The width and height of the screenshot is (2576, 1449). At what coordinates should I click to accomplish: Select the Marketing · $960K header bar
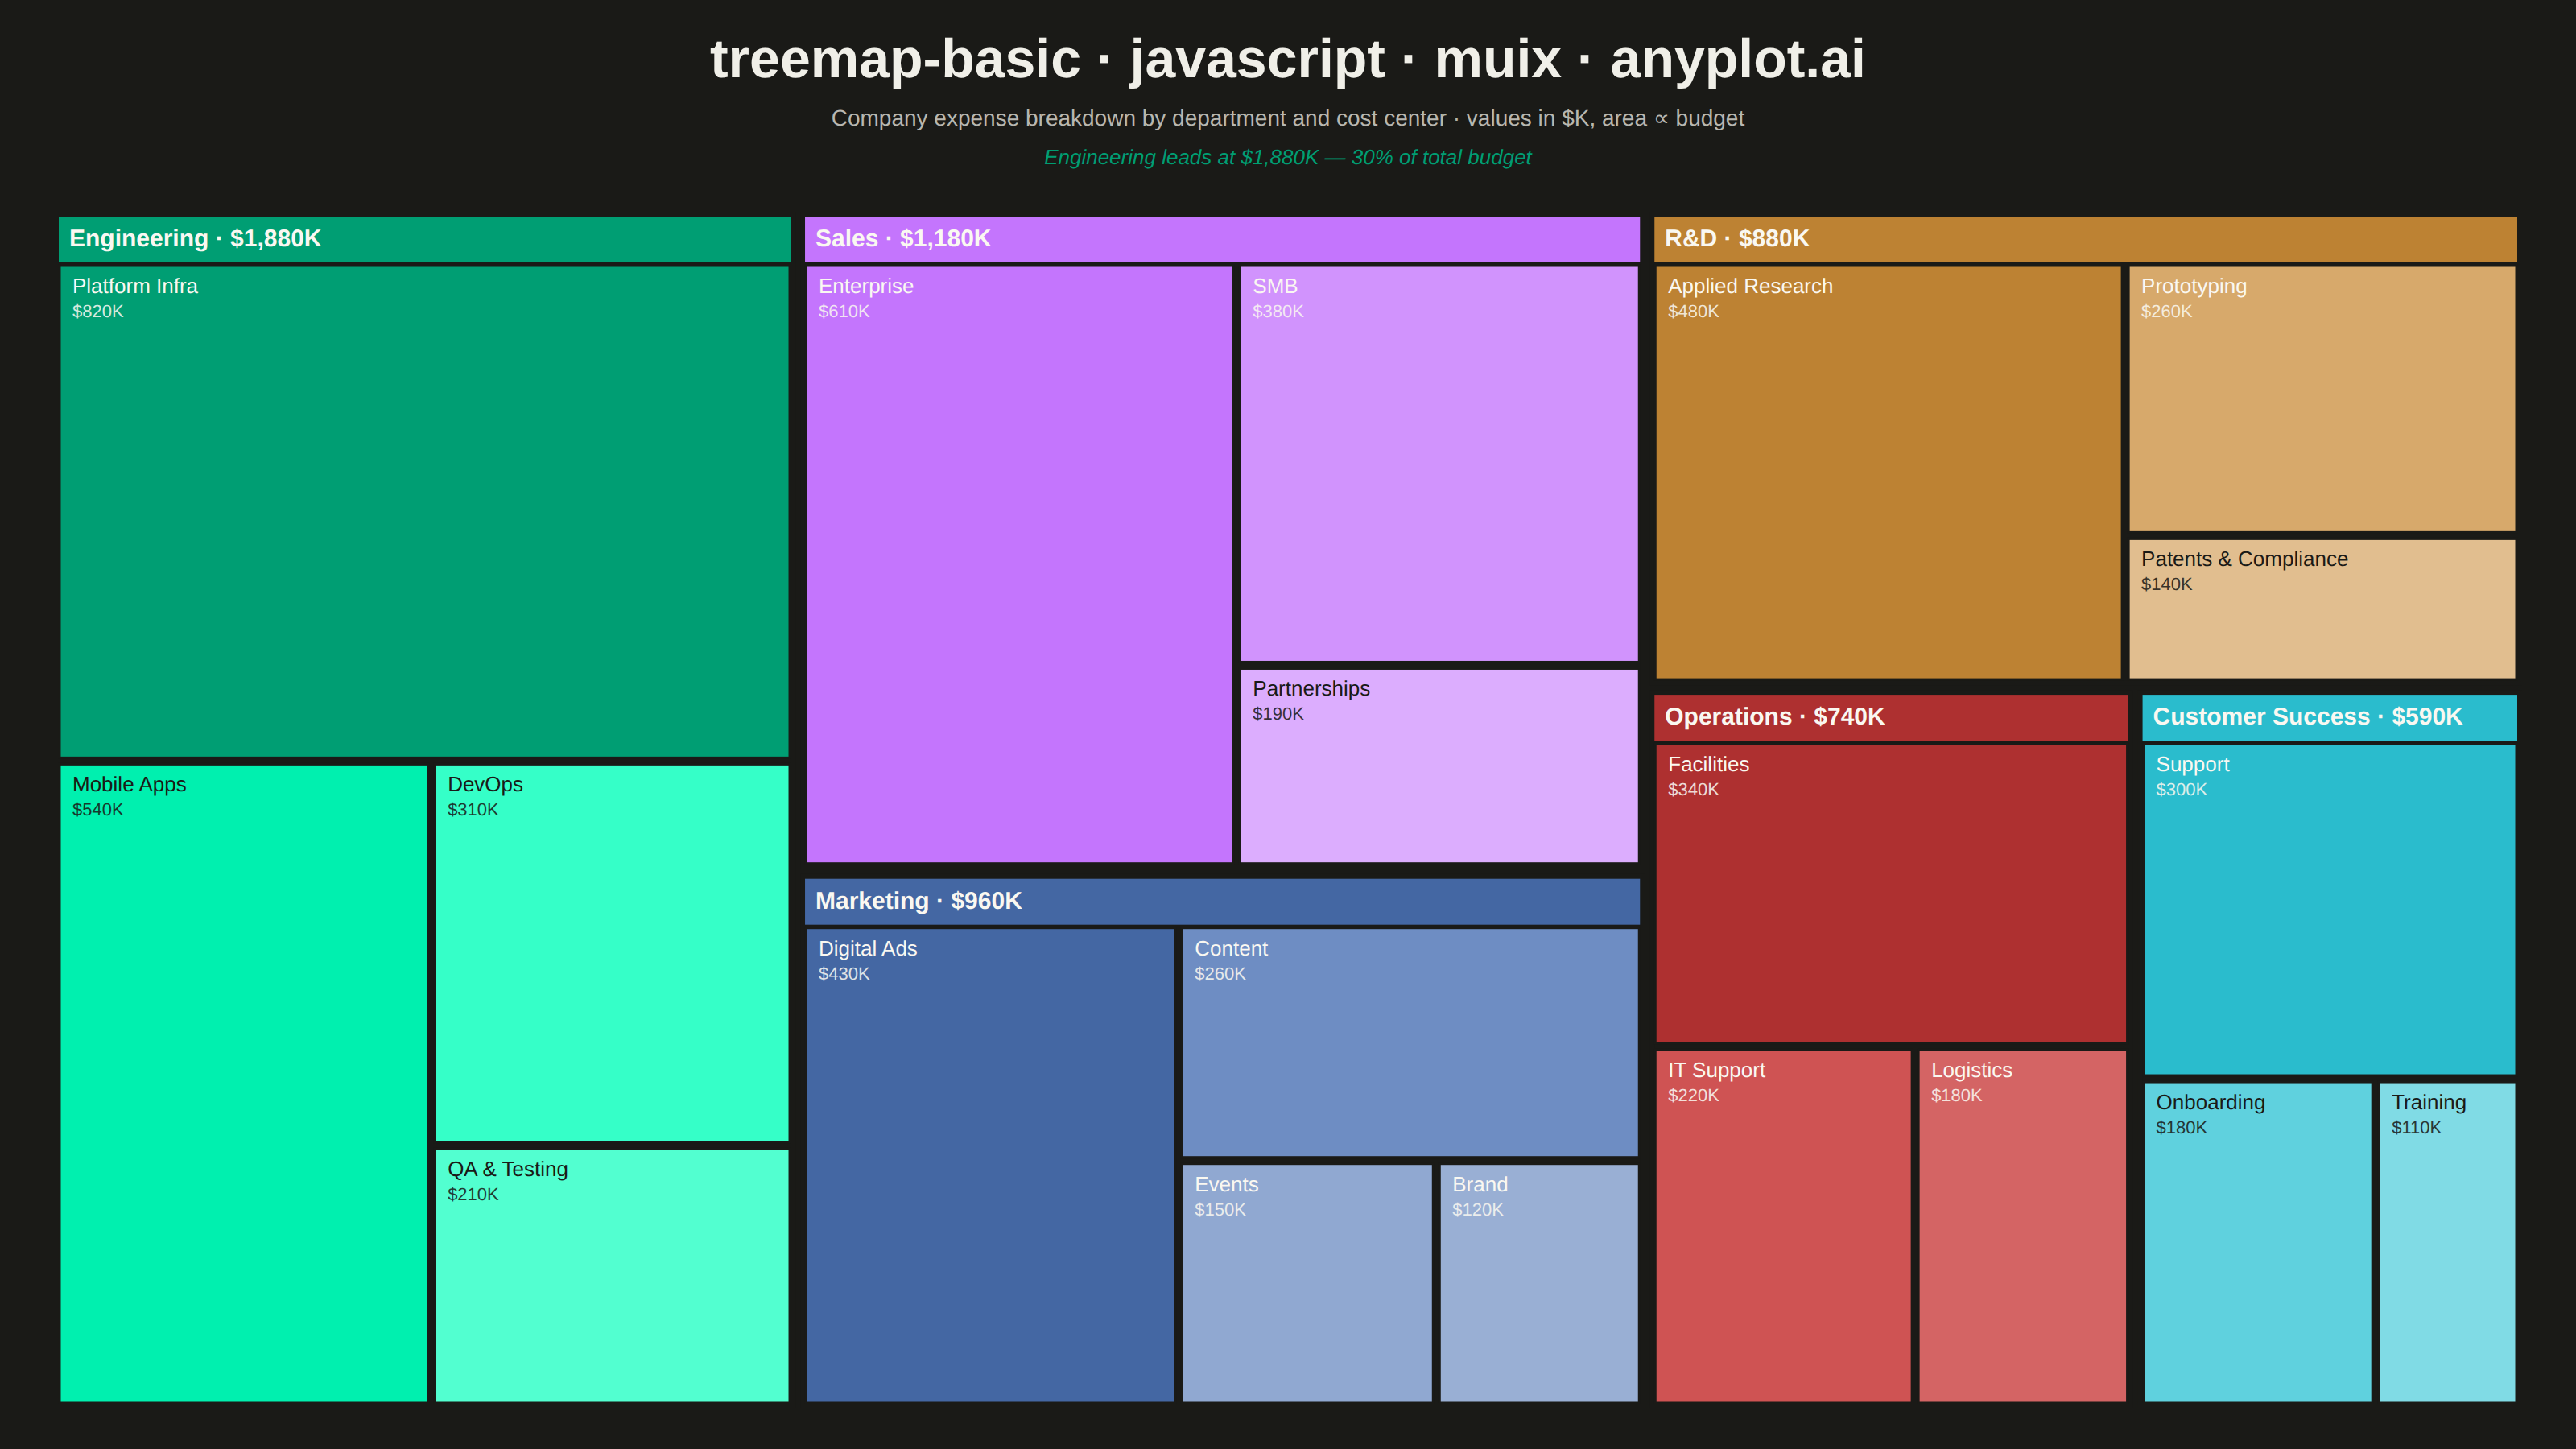click(1222, 901)
